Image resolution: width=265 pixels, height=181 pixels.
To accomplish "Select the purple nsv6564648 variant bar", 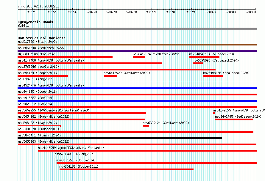I will [137, 51].
